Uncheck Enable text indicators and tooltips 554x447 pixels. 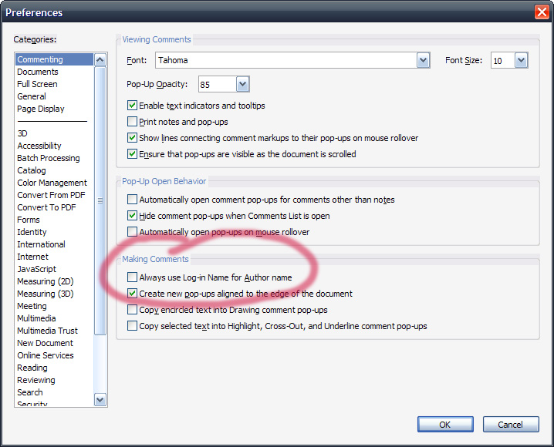click(x=133, y=106)
